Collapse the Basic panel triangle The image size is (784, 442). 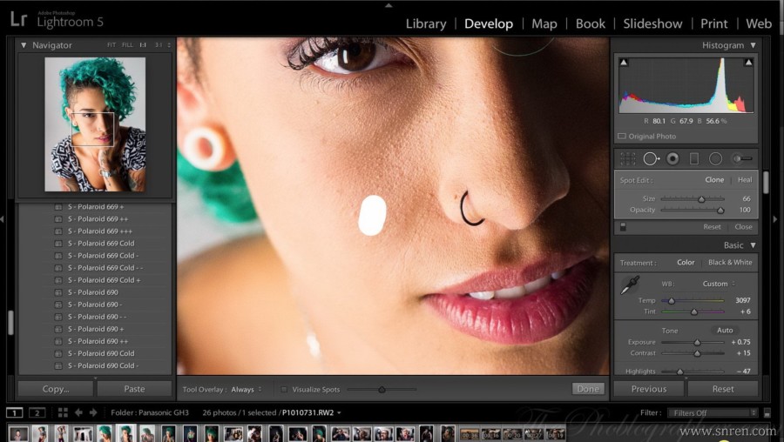pos(753,245)
